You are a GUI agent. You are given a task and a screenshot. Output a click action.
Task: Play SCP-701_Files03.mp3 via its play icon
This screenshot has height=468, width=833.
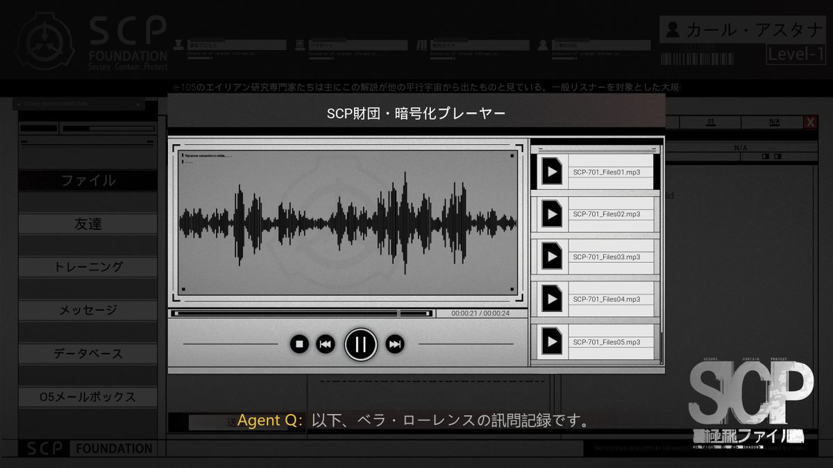[552, 257]
